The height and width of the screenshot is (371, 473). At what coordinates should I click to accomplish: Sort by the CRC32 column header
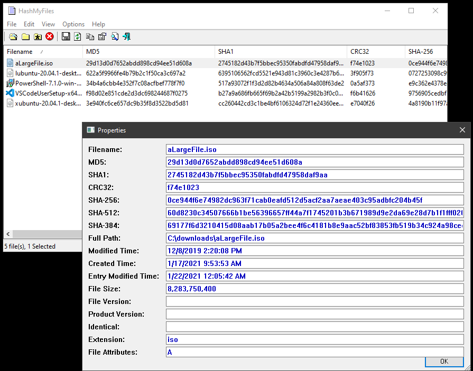(376, 52)
